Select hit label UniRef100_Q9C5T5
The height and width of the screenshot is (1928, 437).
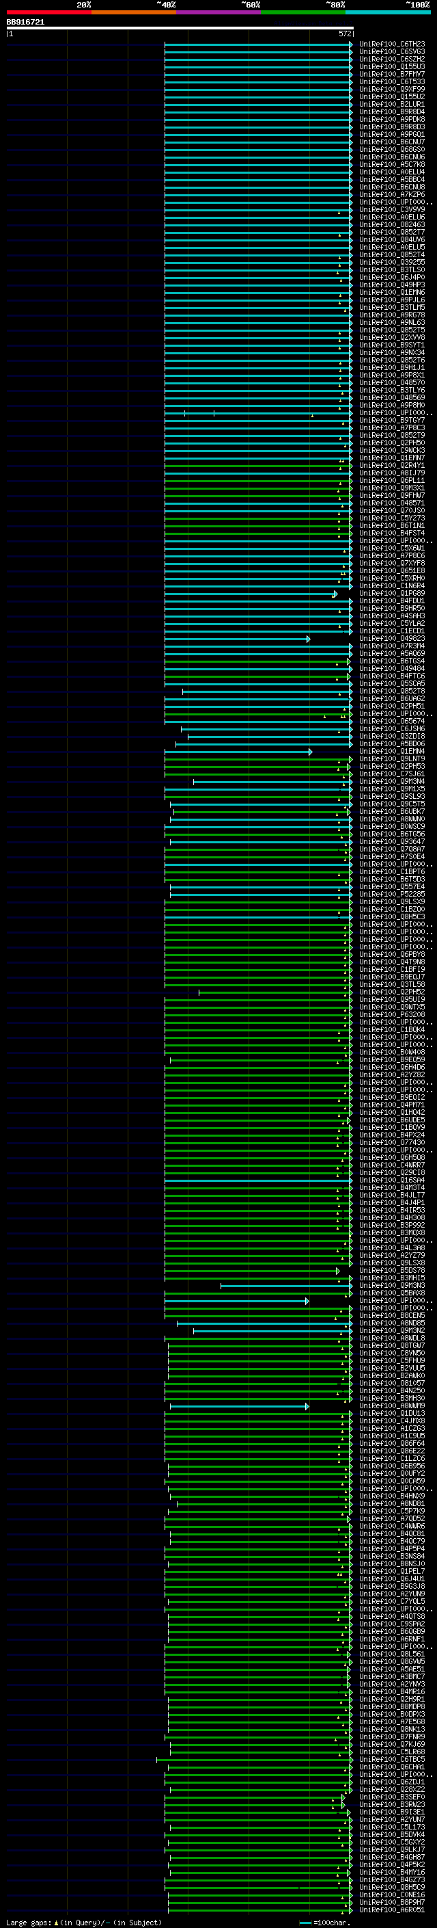point(392,804)
